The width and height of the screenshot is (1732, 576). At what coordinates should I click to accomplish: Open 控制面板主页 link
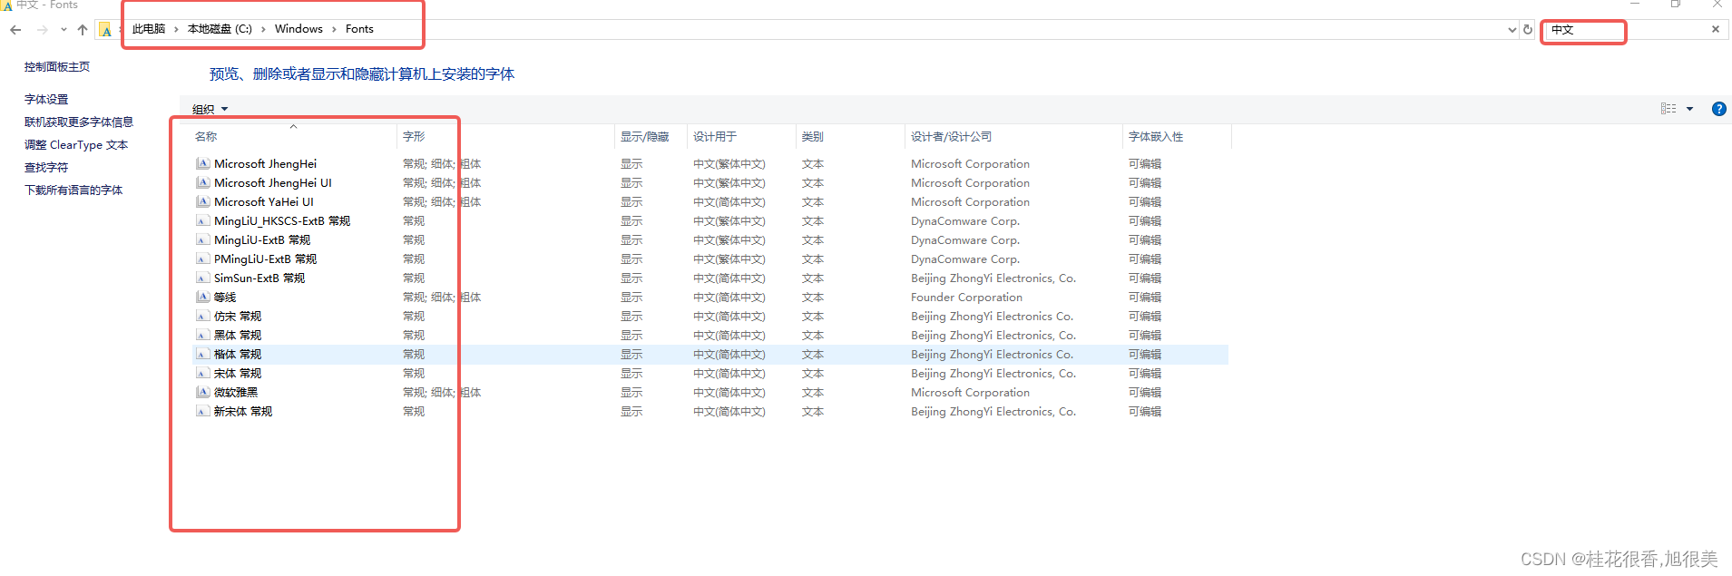(57, 67)
